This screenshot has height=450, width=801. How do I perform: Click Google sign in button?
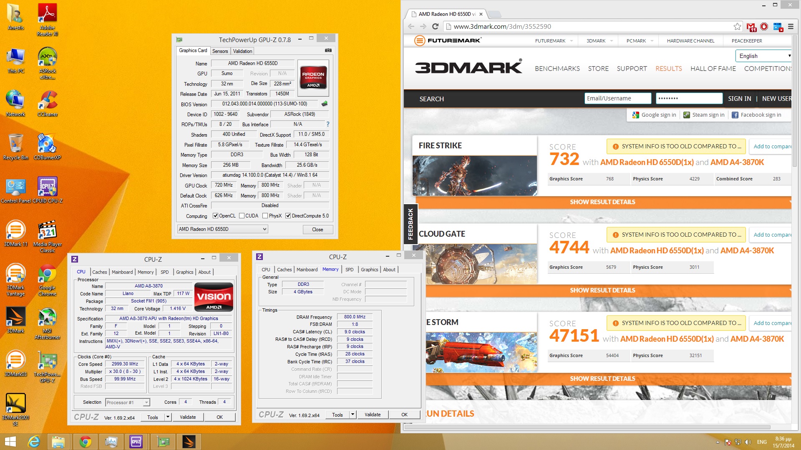654,115
